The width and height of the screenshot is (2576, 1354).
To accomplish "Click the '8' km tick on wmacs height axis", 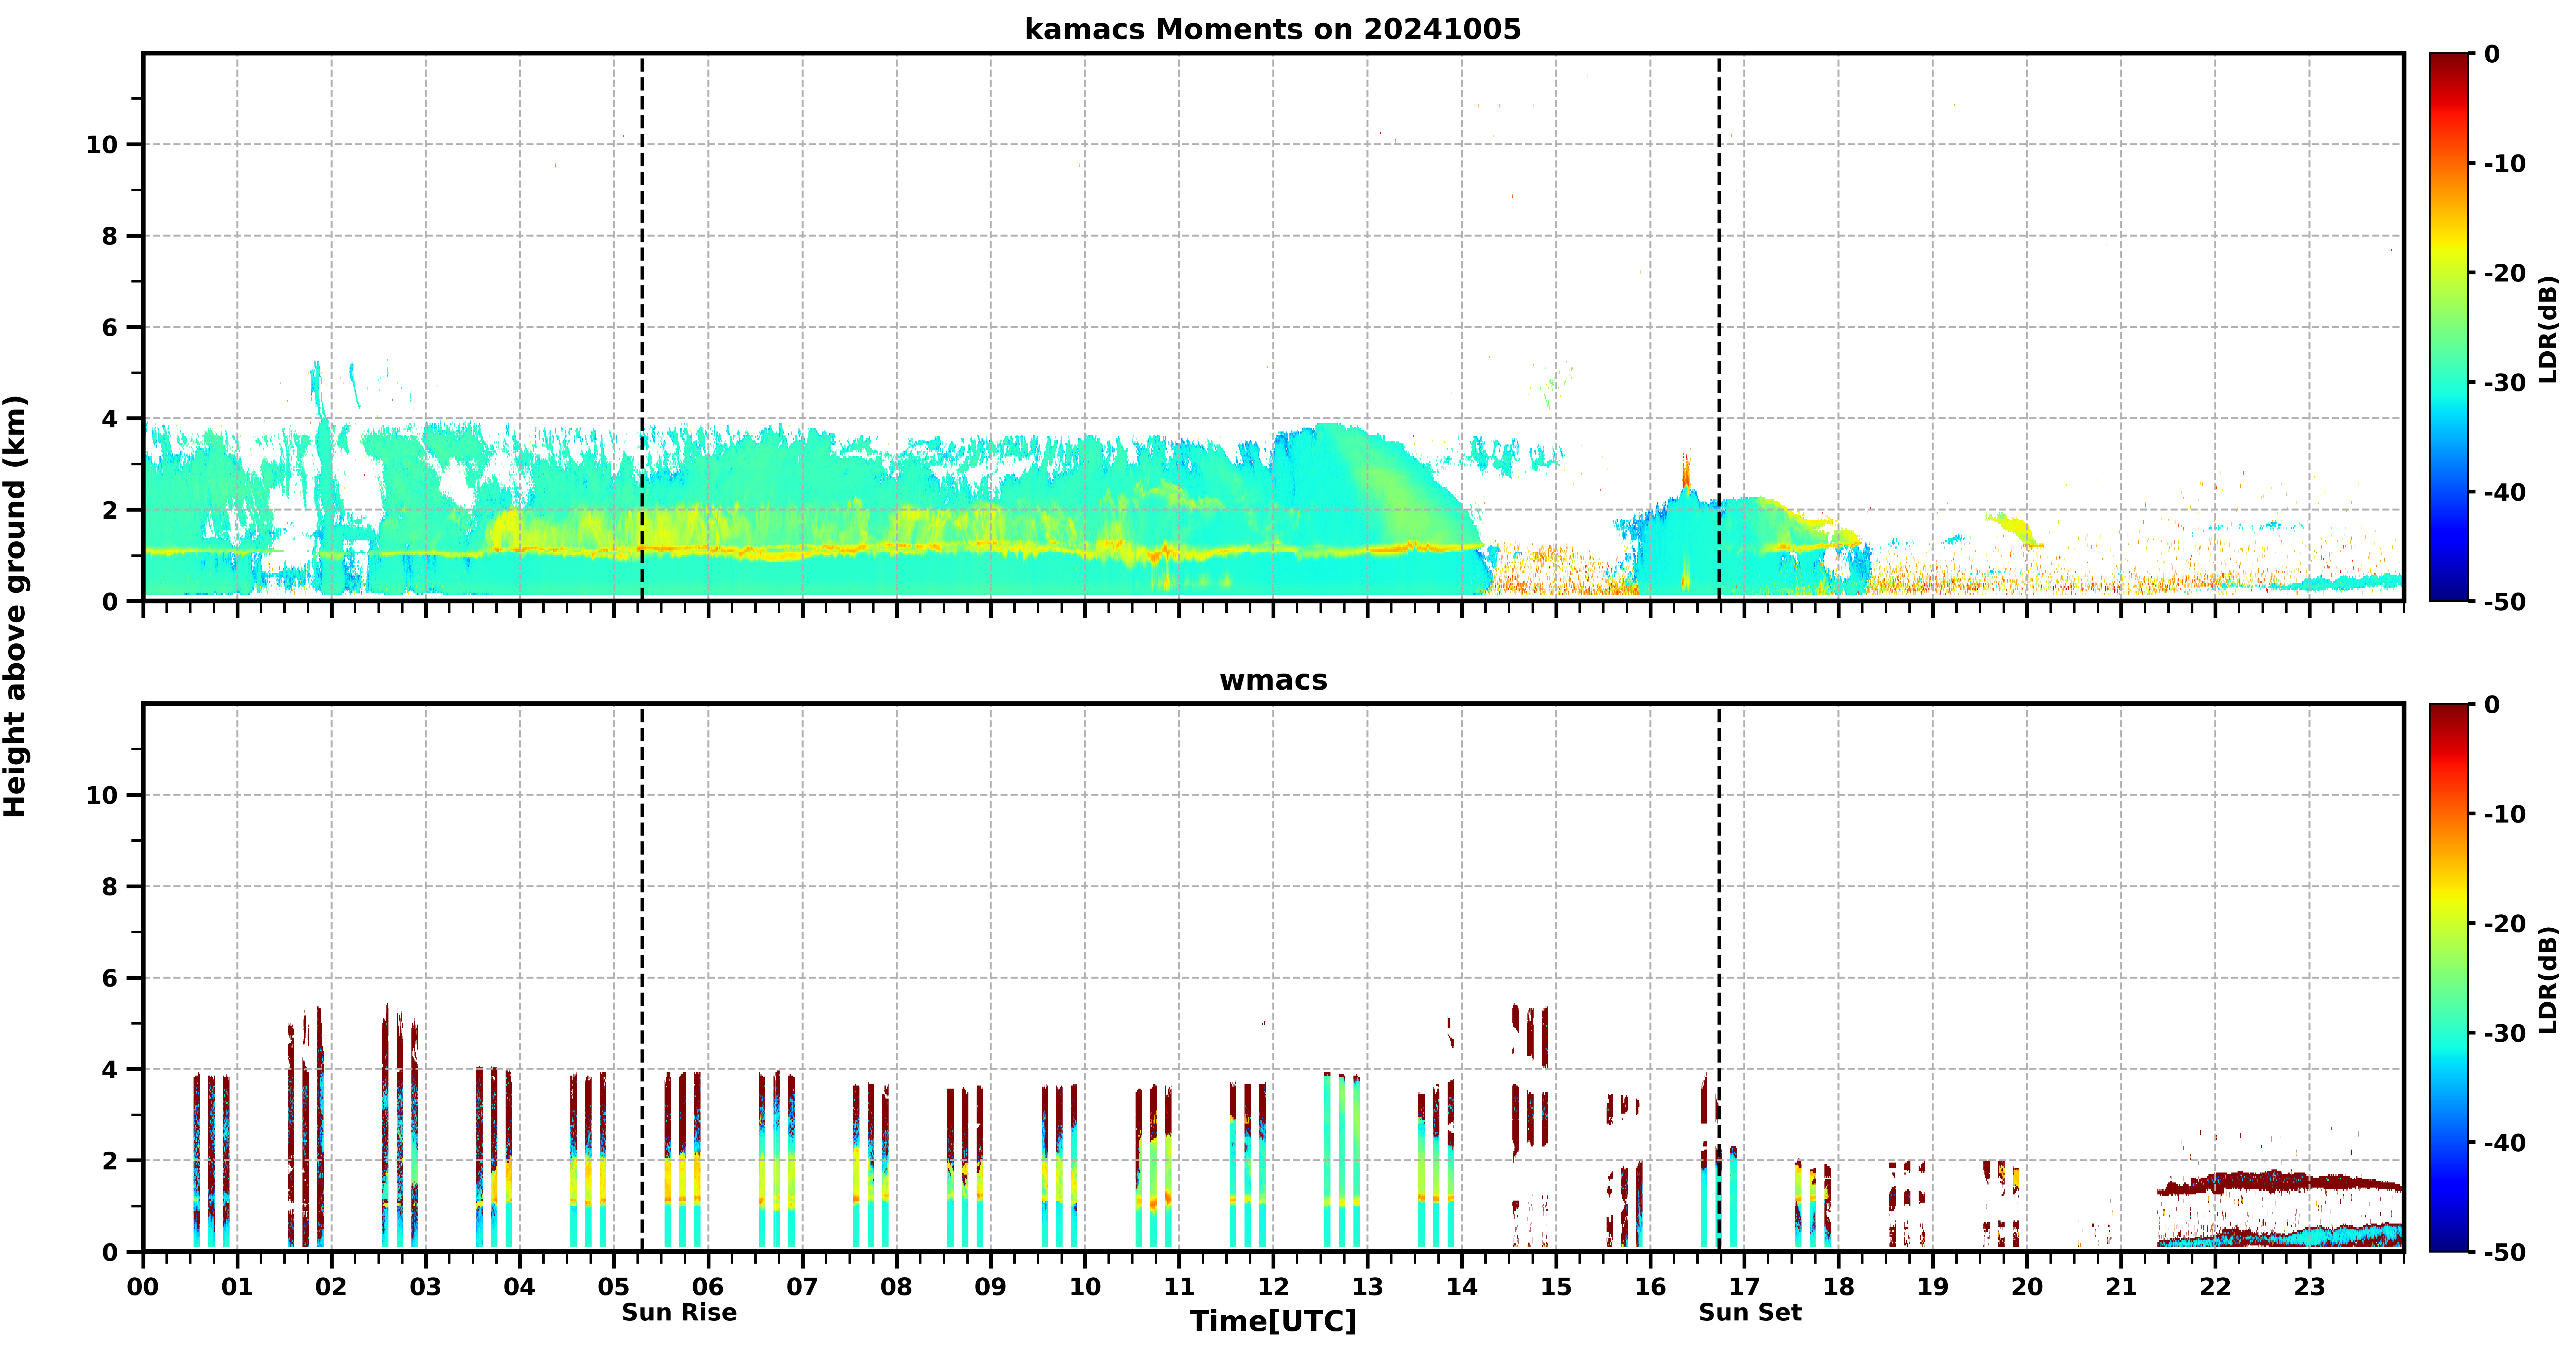I will tap(110, 887).
